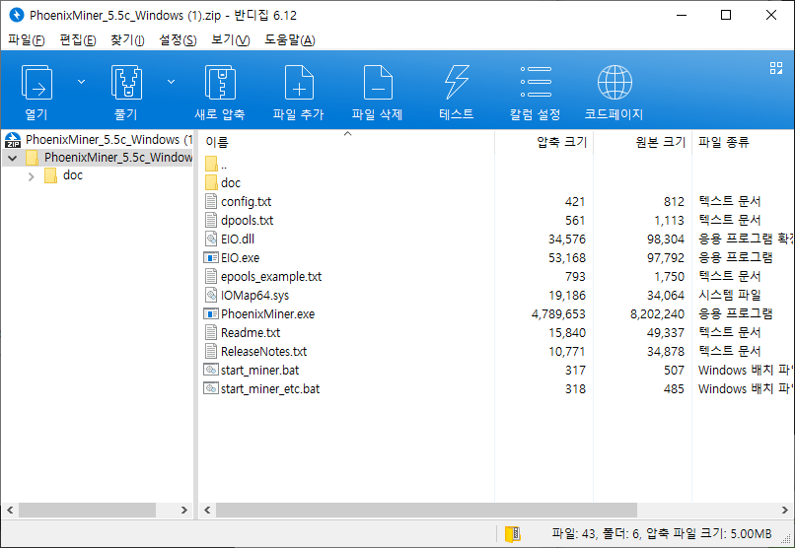Viewport: 795px width, 548px height.
Task: Select the Readme.txt file icon
Action: [211, 333]
